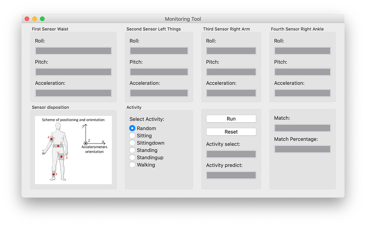
Task: Pick the Standing activity
Action: point(132,150)
